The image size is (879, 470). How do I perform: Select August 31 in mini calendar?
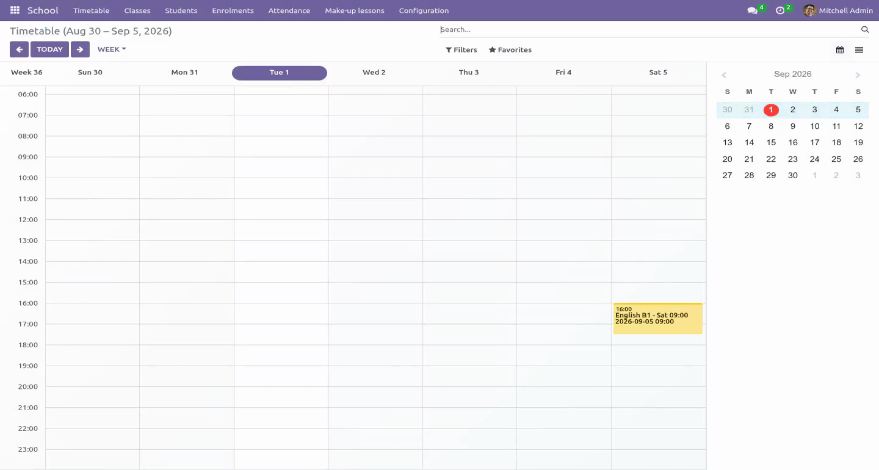coord(749,110)
